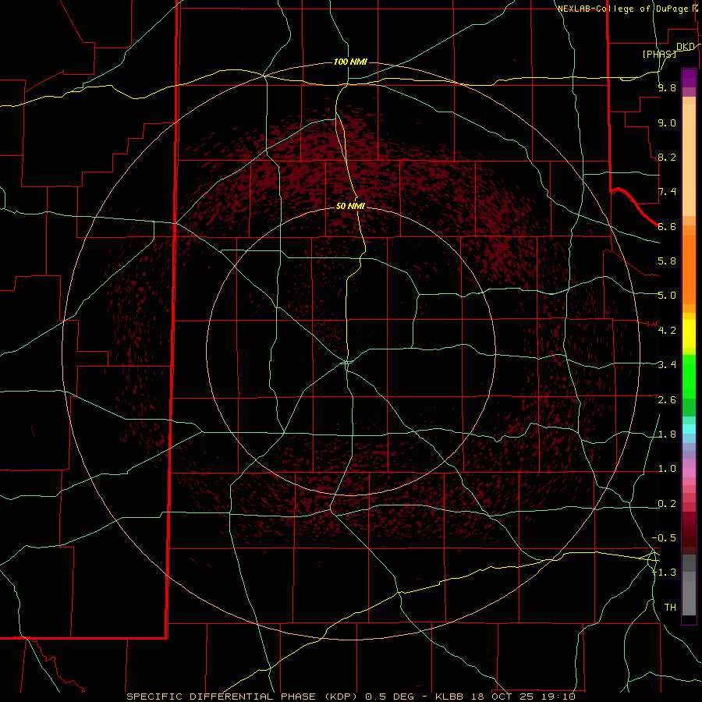702x702 pixels.
Task: Click the '1.0' value on the color scale
Action: tap(667, 469)
